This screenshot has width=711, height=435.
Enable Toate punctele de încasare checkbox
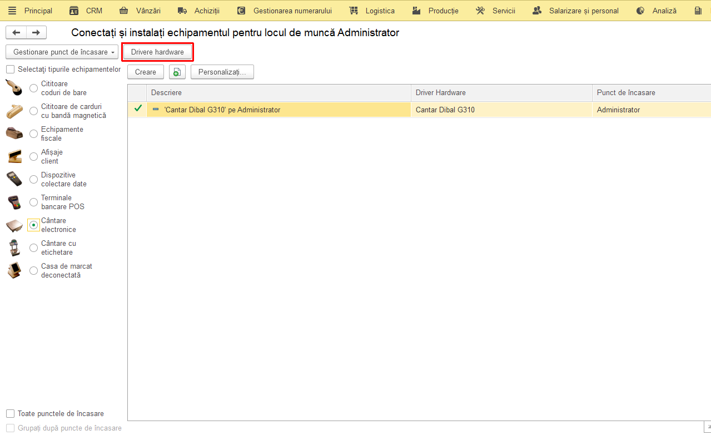point(11,414)
